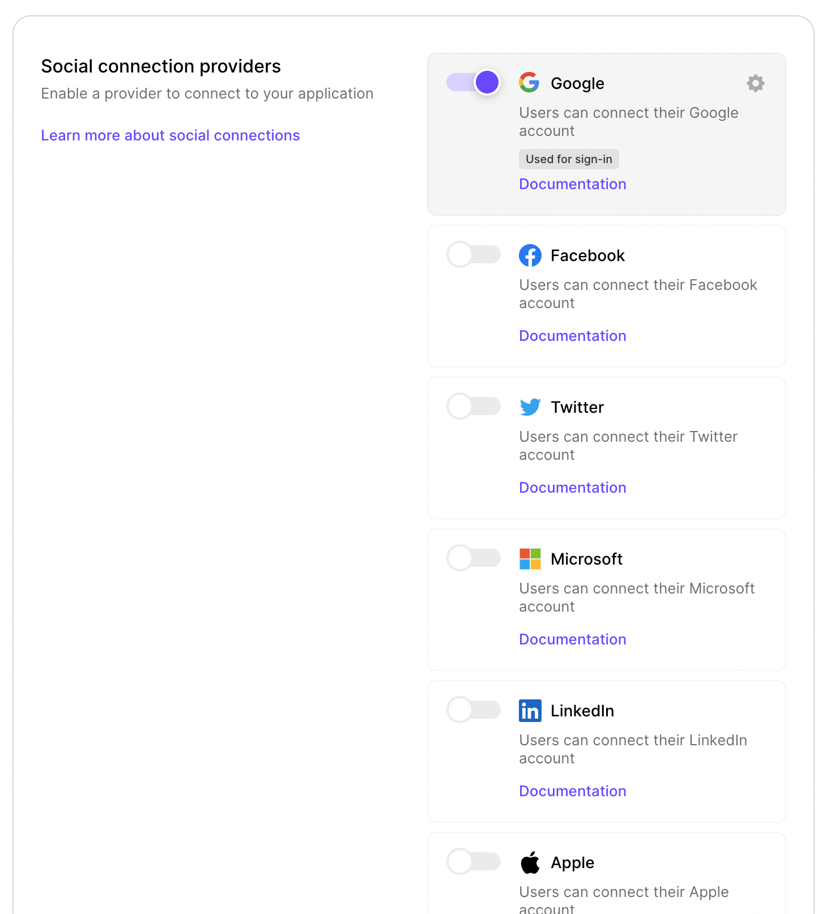The image size is (835, 914).
Task: Enable the Twitter social connection
Action: [474, 406]
